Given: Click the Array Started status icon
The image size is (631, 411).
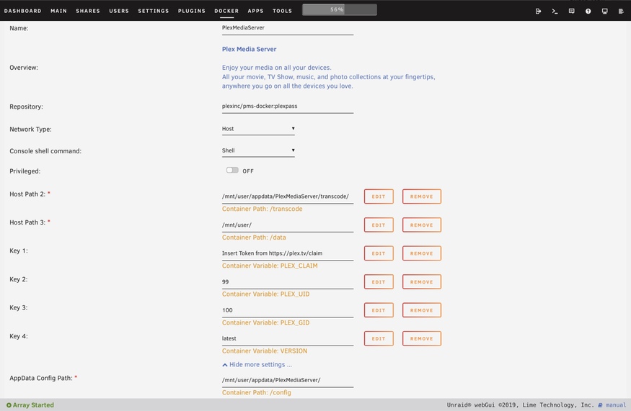Looking at the screenshot, I should (x=9, y=405).
